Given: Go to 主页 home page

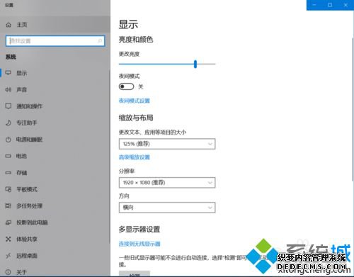Looking at the screenshot, I should point(55,25).
